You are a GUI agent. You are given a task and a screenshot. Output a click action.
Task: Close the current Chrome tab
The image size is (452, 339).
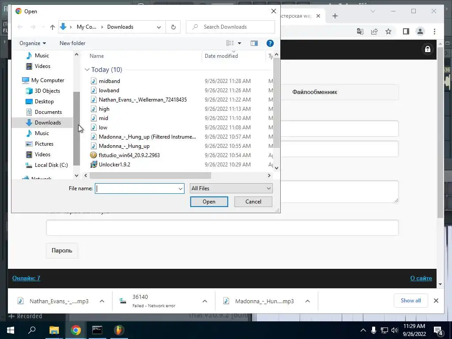click(318, 16)
